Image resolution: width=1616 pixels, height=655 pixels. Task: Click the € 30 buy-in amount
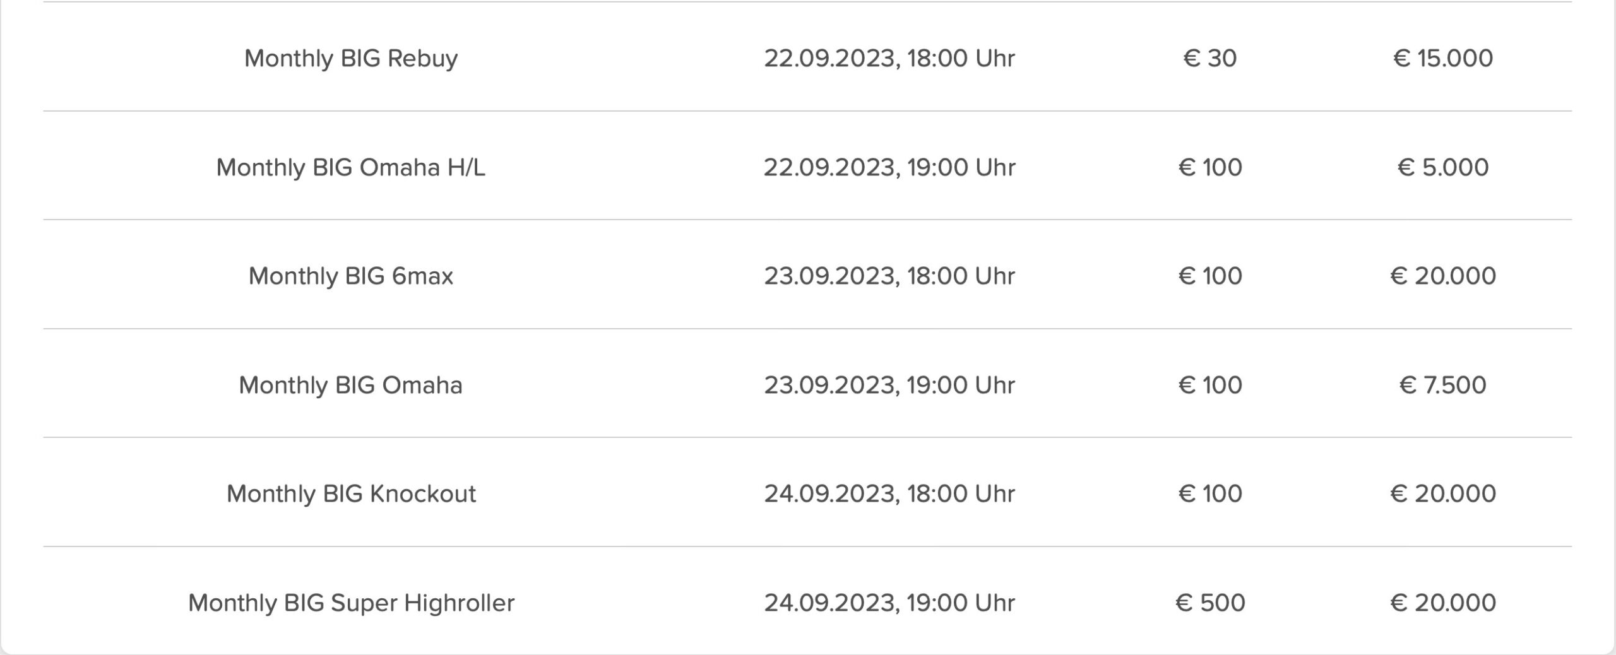(1209, 58)
